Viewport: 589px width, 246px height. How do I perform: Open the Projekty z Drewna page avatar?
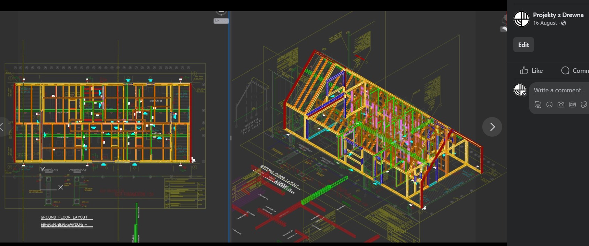(521, 19)
